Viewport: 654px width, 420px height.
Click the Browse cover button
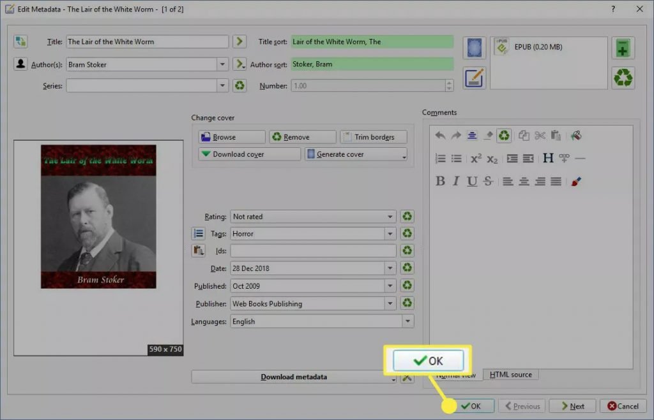(x=232, y=137)
